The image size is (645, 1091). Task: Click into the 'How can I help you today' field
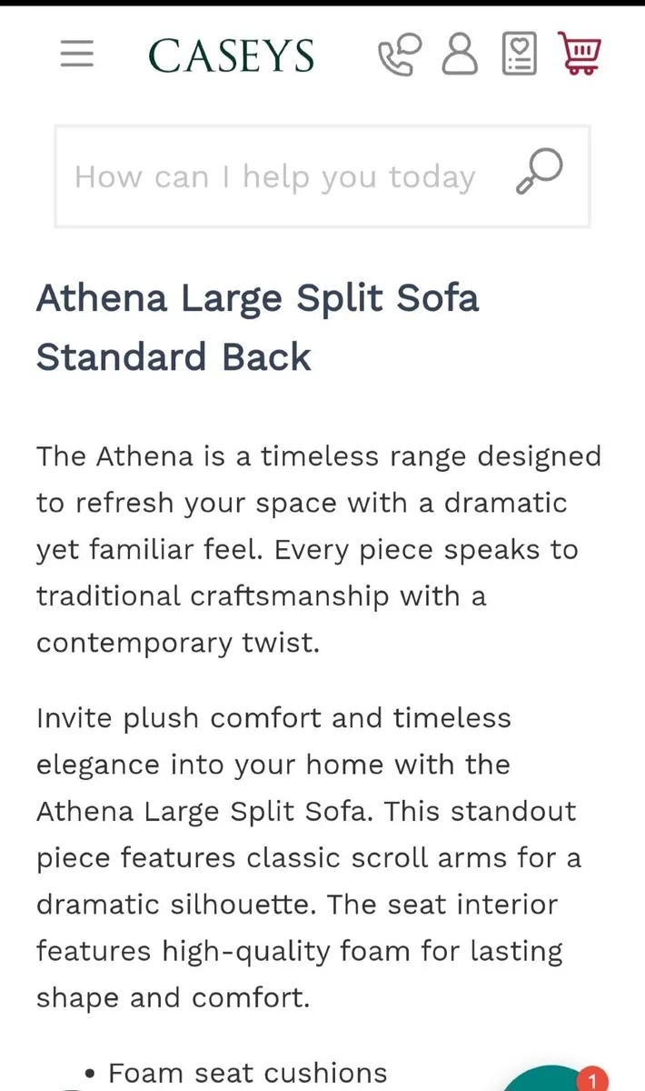273,176
